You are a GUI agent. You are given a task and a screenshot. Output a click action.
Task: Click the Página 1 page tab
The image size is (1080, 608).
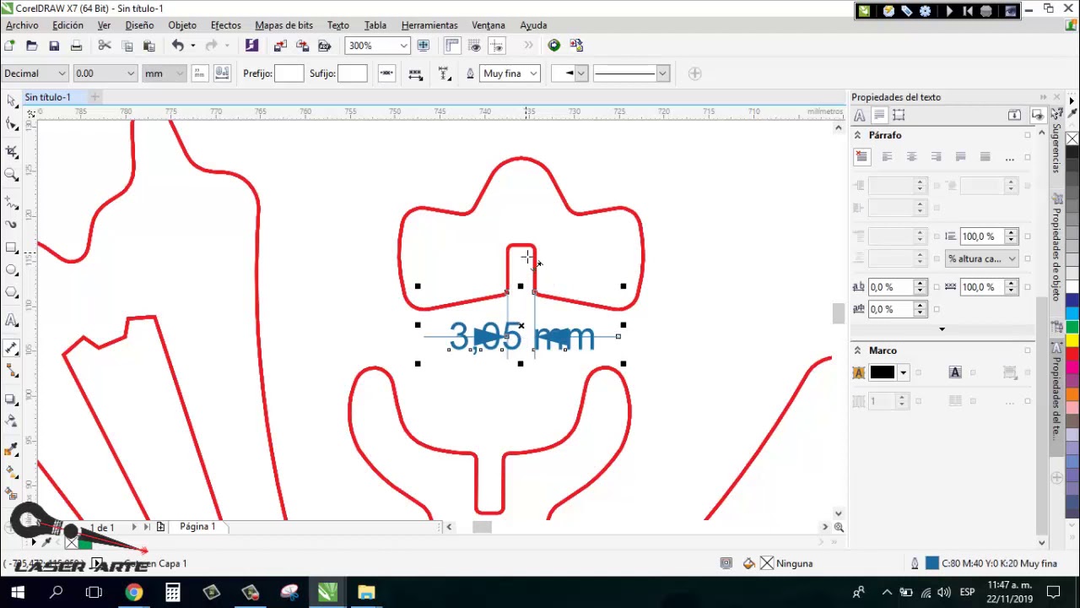197,527
